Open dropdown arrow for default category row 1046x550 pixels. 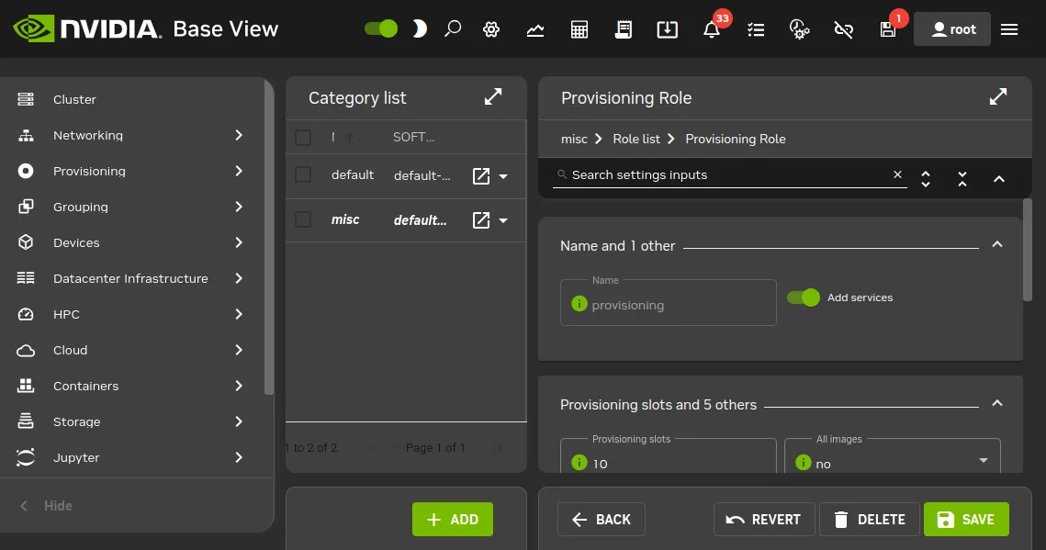[503, 176]
